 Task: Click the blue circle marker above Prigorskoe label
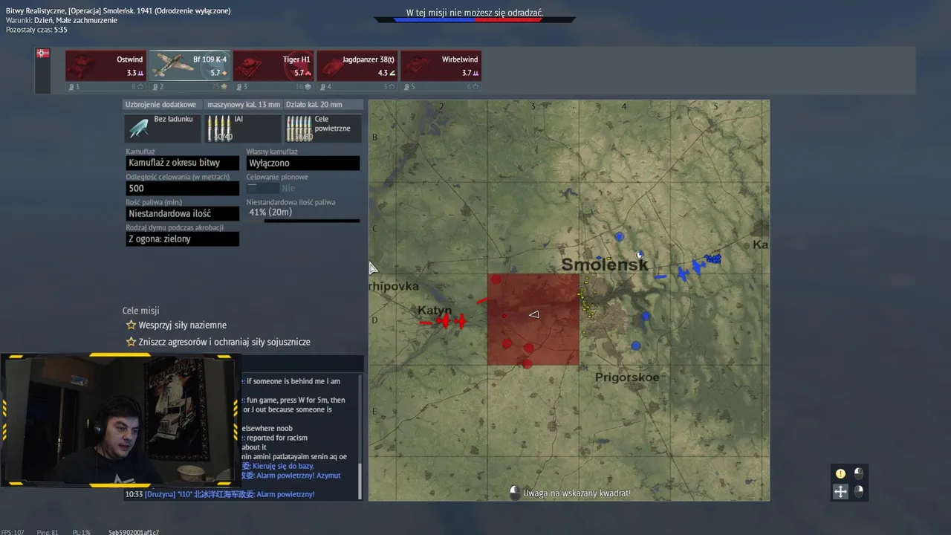click(x=636, y=346)
